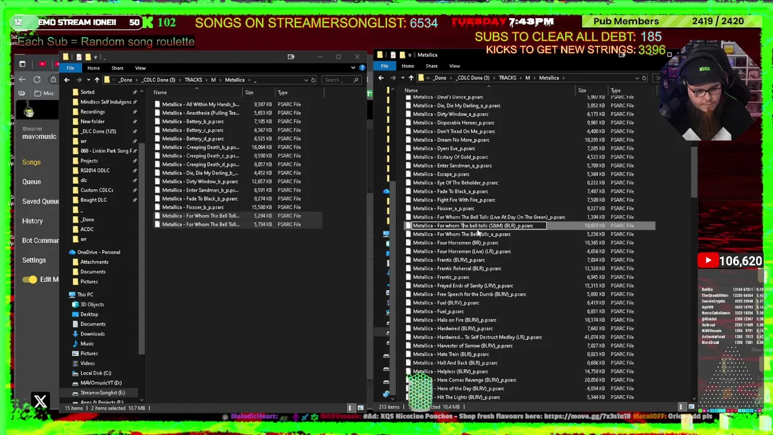
Task: Go back in left Explorer window
Action: point(66,80)
